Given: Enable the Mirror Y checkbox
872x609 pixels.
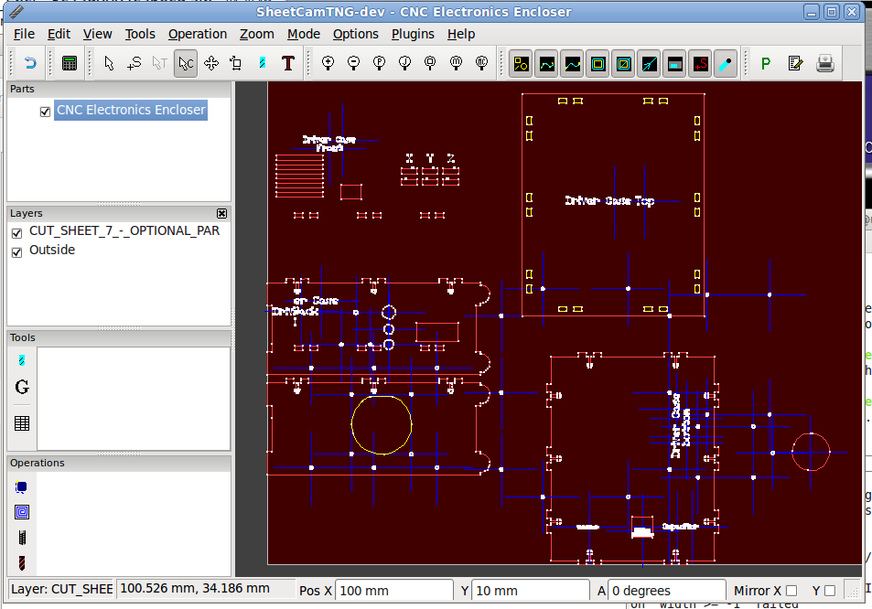Looking at the screenshot, I should [830, 591].
